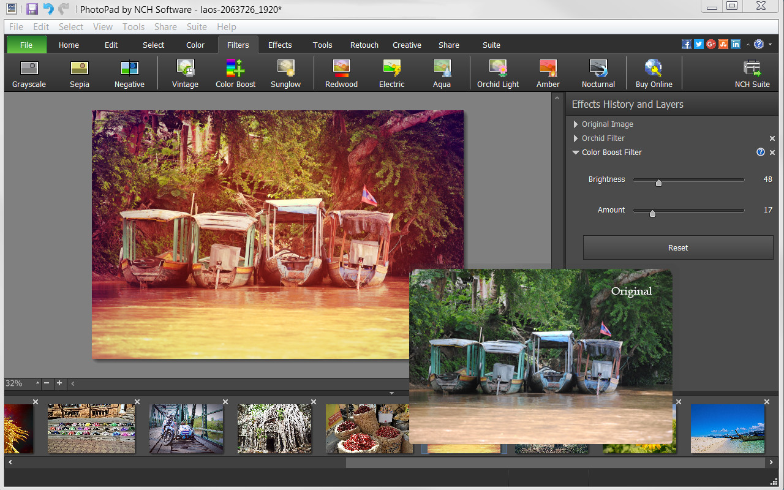This screenshot has height=490, width=784.
Task: Select the Electric filter
Action: [391, 72]
